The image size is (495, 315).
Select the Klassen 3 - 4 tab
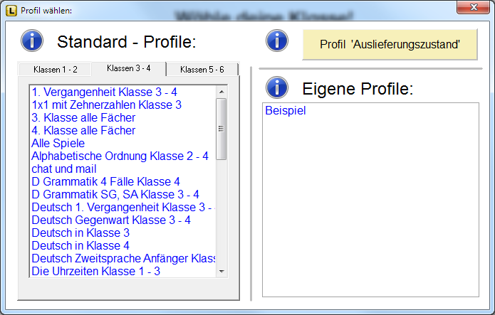click(x=129, y=68)
